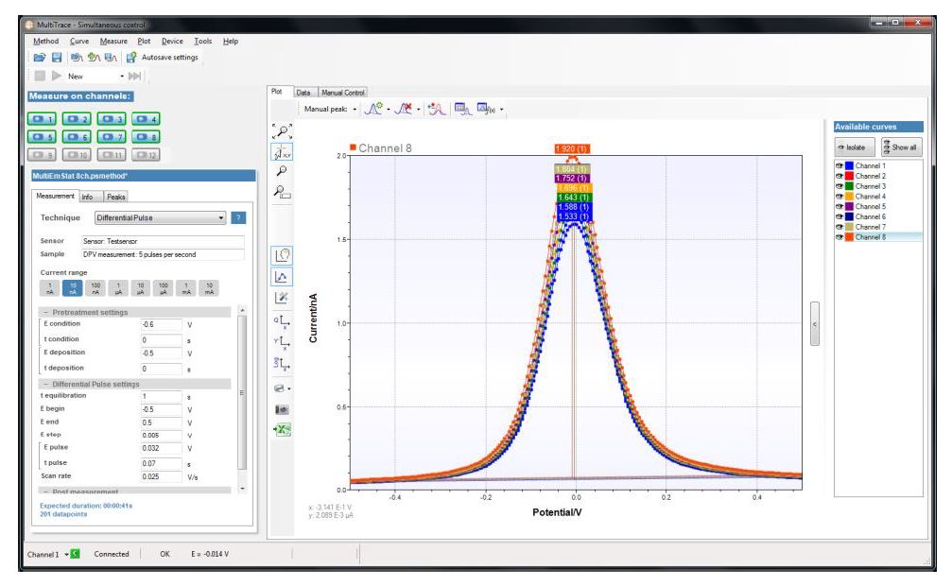The width and height of the screenshot is (952, 586).
Task: Toggle measurement channel 1 button
Action: click(x=42, y=119)
